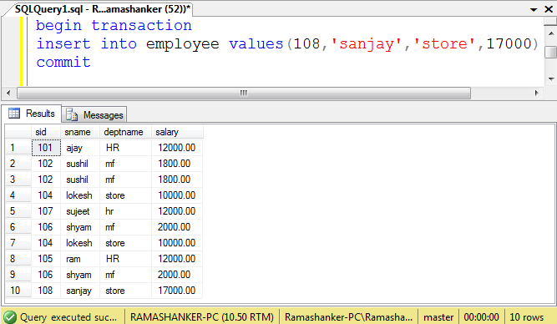Click the RAMASHANKER-PC (10.50 RTM) server status
This screenshot has height=324, width=557.
click(202, 316)
